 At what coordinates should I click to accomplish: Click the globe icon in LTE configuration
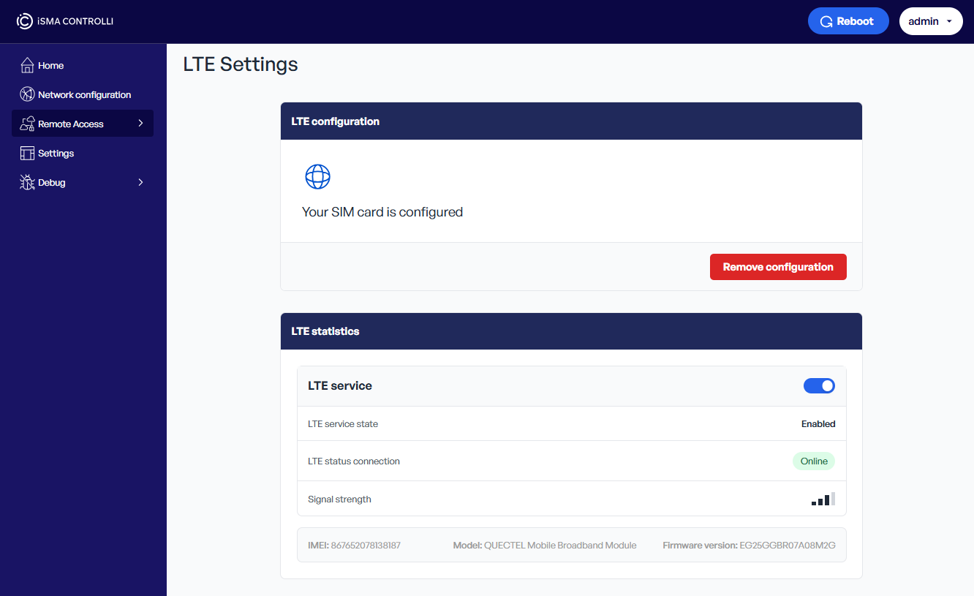[317, 176]
